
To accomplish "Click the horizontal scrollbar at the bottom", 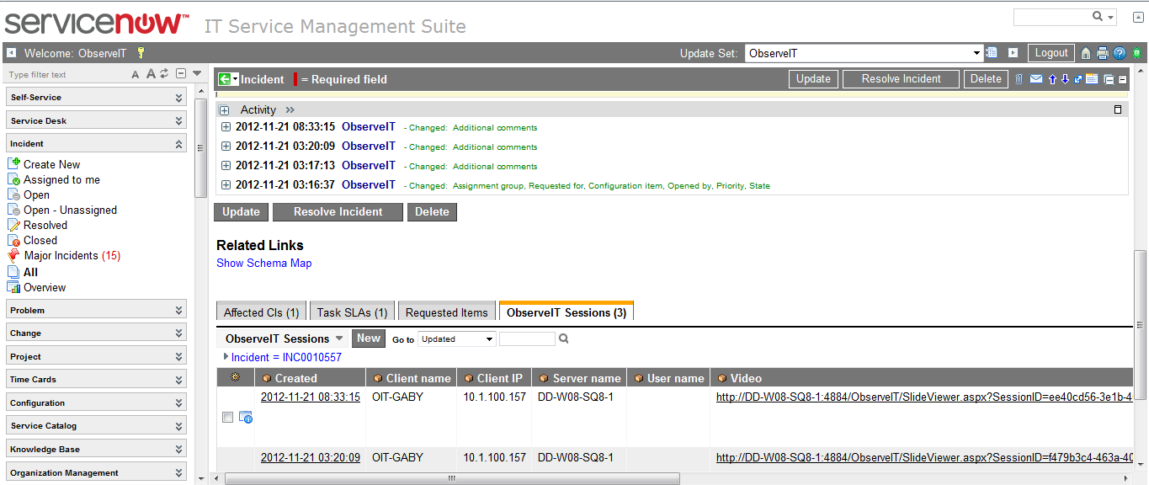I will pyautogui.click(x=451, y=478).
